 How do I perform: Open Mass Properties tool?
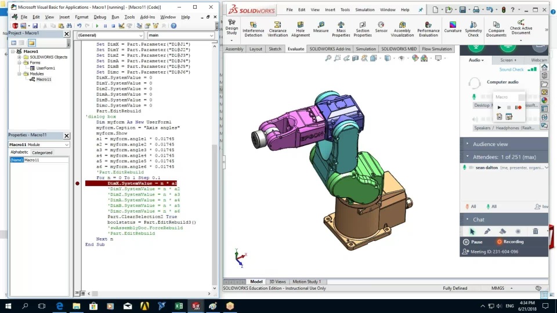[341, 29]
